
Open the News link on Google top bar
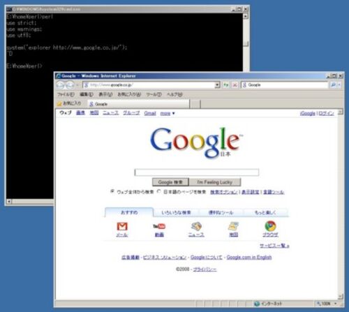pyautogui.click(x=111, y=113)
